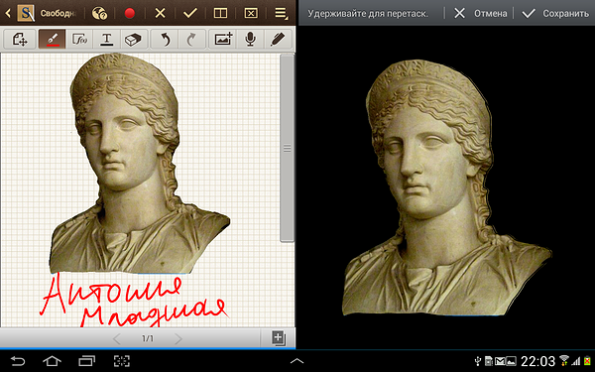Screen dimensions: 595x372
Task: Add a voice memo with microphone
Action: pyautogui.click(x=250, y=39)
